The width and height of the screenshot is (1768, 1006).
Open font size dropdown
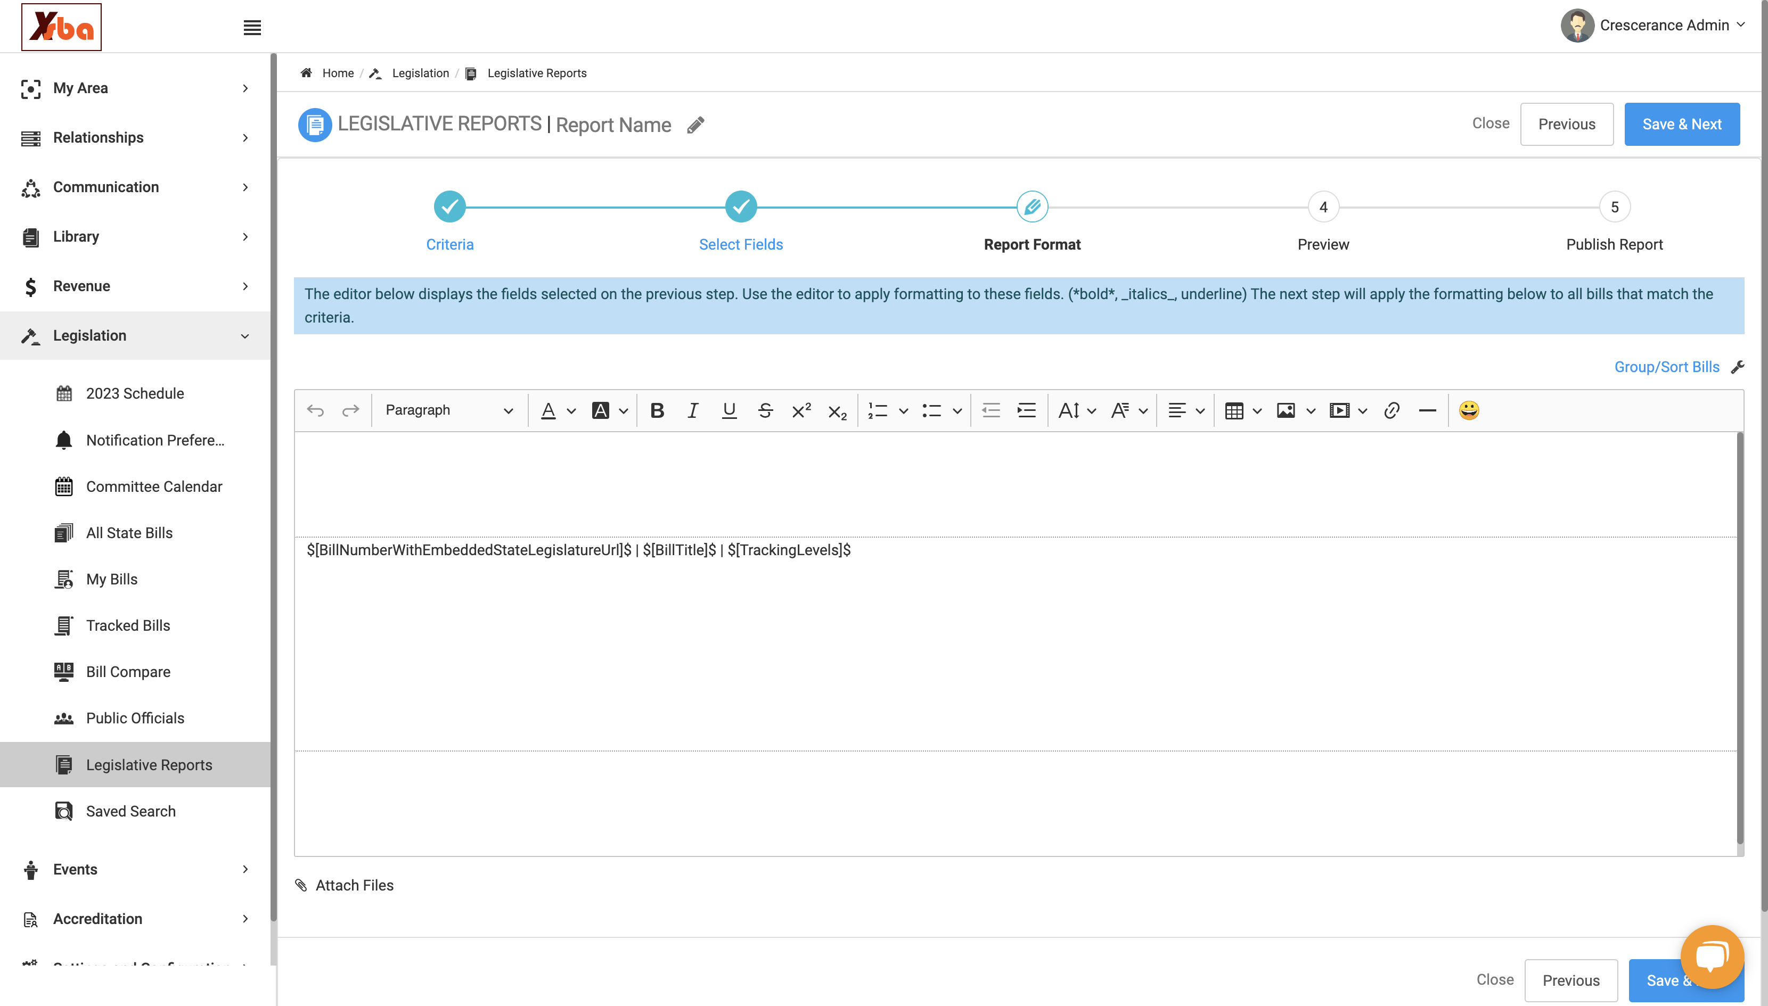pos(1077,410)
